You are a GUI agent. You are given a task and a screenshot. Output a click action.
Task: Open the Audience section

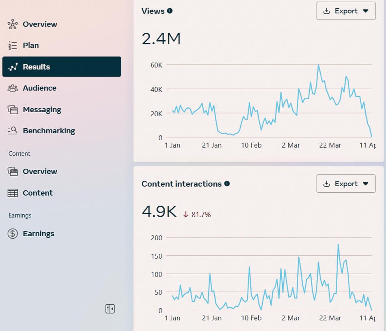pos(39,88)
